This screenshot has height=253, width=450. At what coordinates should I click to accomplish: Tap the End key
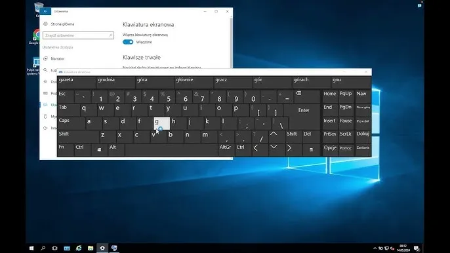(x=330, y=110)
